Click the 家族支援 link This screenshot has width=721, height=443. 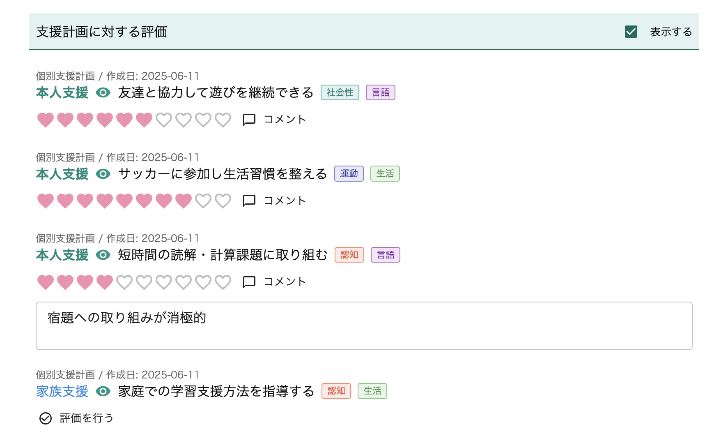62,391
